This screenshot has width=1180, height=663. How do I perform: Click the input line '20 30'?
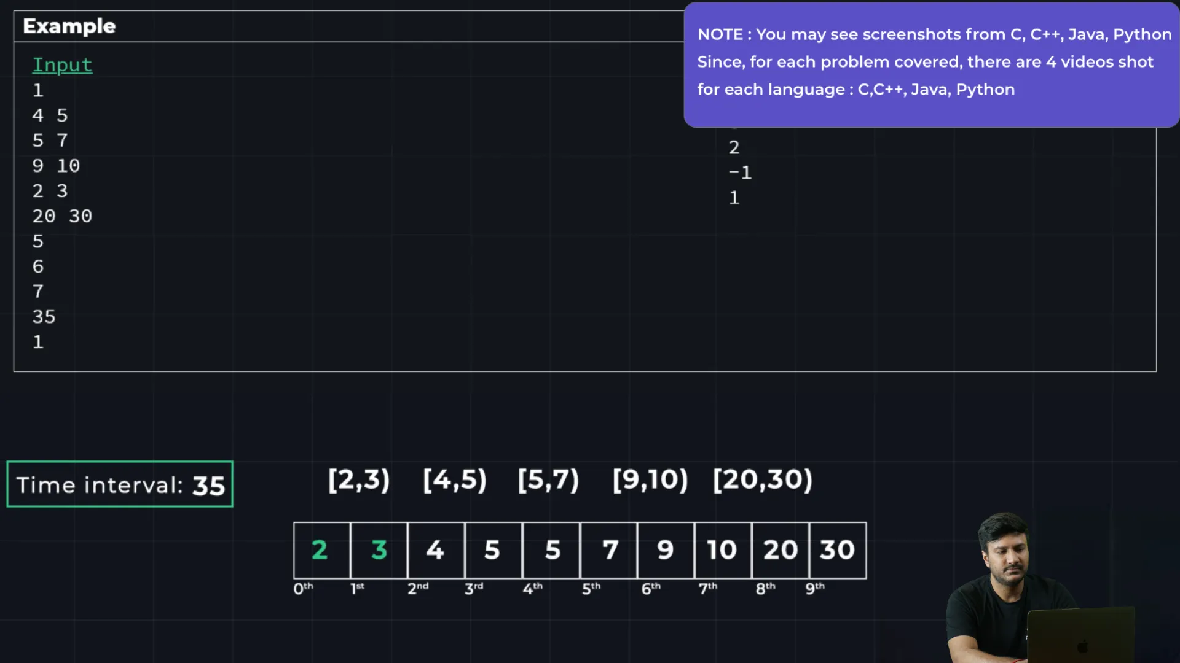[62, 216]
